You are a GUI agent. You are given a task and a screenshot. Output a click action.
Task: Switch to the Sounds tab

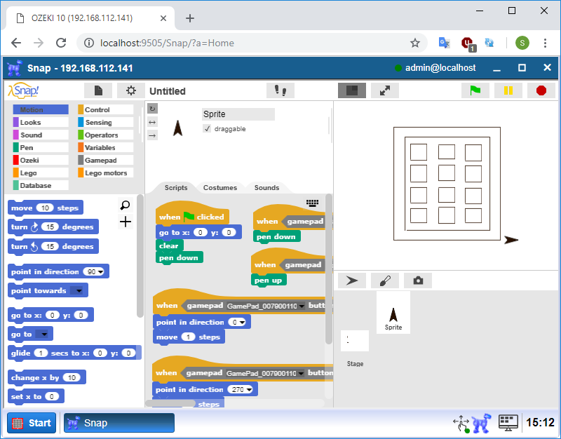266,187
